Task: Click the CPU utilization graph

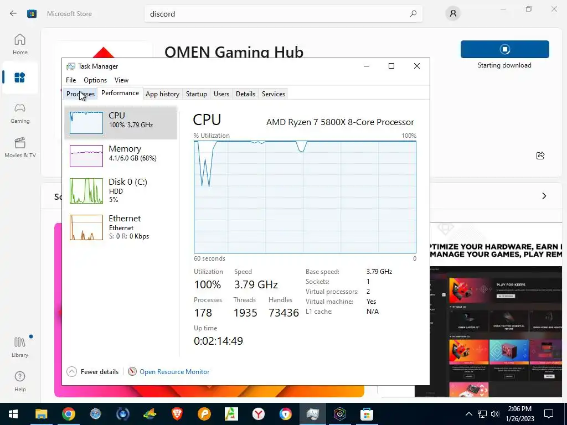Action: (305, 197)
